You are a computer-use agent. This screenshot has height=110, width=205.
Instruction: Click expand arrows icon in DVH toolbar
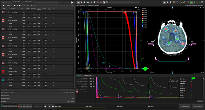107,2
